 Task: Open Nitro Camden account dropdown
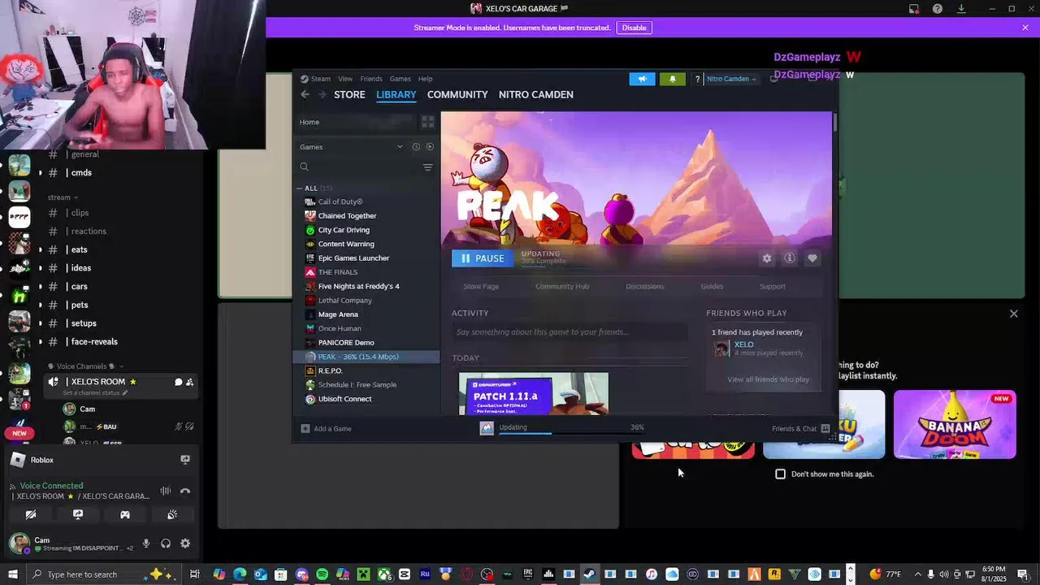[730, 79]
